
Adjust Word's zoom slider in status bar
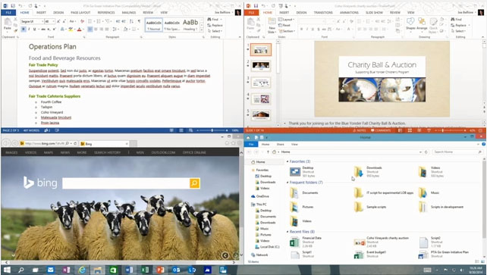[212, 130]
